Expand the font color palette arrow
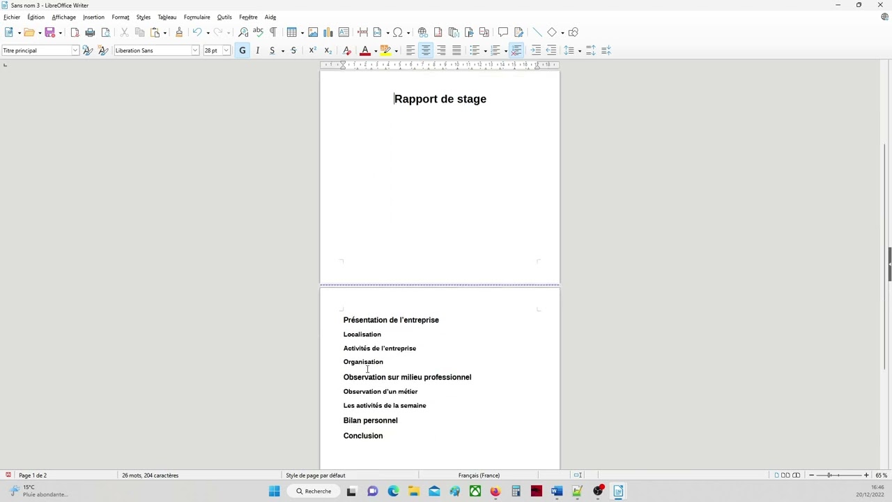This screenshot has height=502, width=892. [x=375, y=50]
